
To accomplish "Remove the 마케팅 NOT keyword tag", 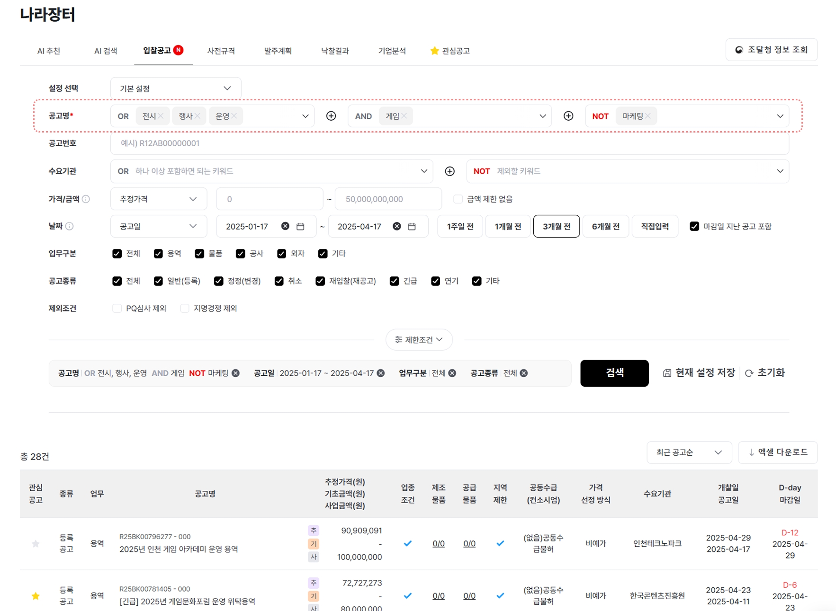I will click(x=647, y=116).
